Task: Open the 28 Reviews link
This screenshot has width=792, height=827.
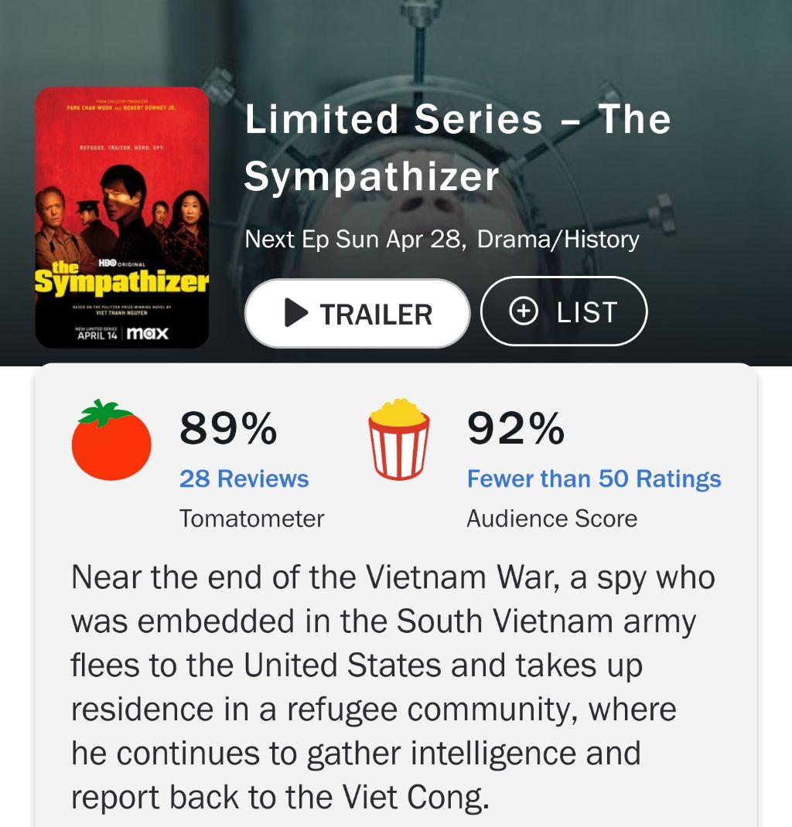Action: (244, 479)
